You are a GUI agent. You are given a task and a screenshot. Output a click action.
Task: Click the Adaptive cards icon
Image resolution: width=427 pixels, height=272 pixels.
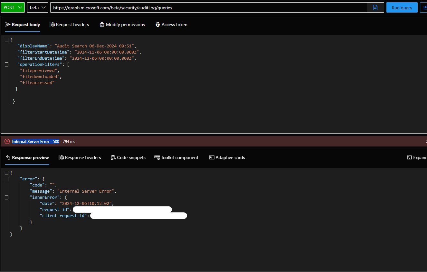pos(212,157)
